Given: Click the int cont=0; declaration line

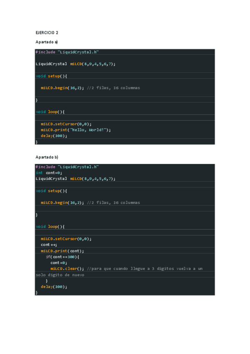Looking at the screenshot, I should point(49,172).
